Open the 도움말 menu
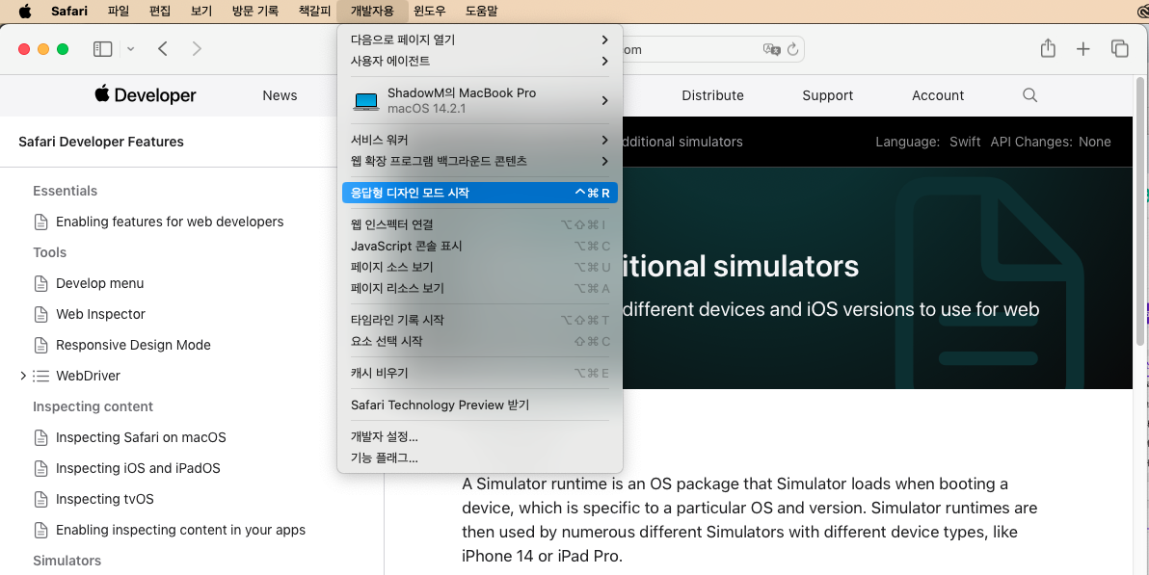1149x575 pixels. tap(481, 11)
